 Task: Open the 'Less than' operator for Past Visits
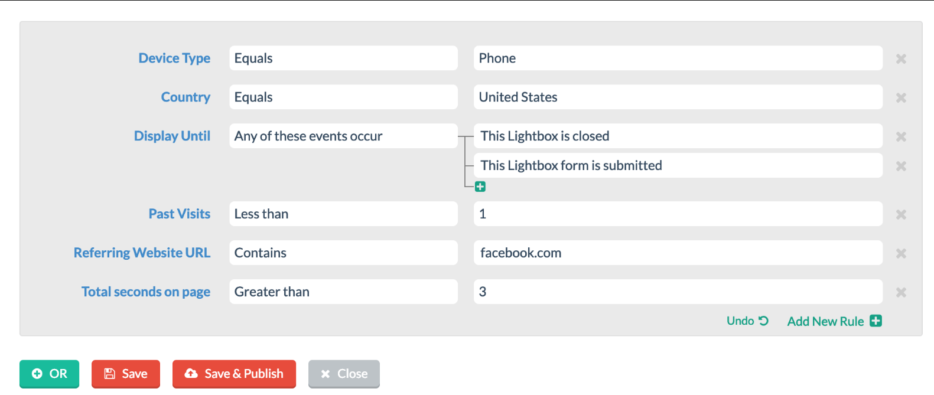(343, 214)
